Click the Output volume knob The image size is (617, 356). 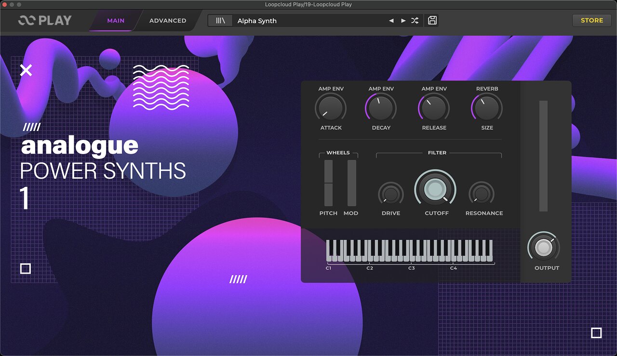click(544, 248)
